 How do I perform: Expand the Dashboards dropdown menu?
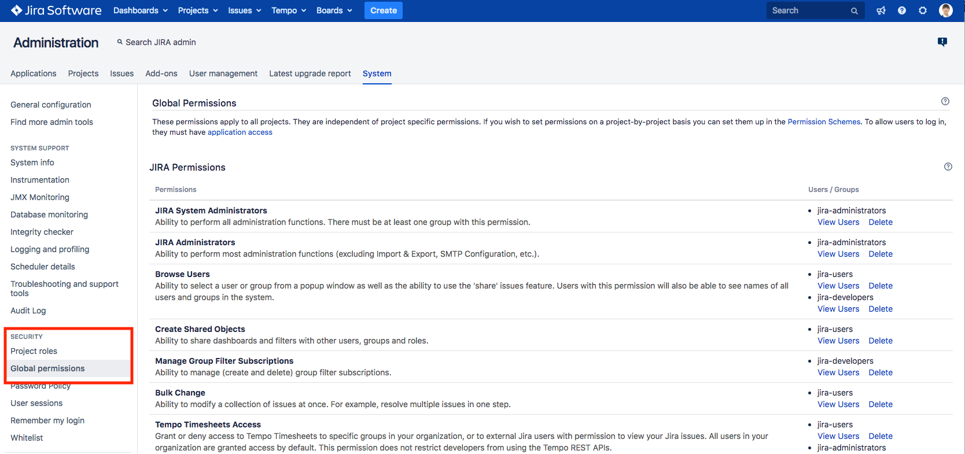140,10
